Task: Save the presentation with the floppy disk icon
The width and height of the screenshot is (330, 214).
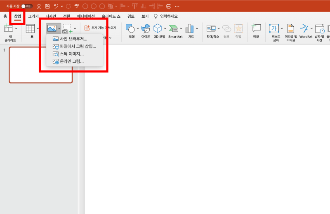Action: pyautogui.click(x=47, y=6)
